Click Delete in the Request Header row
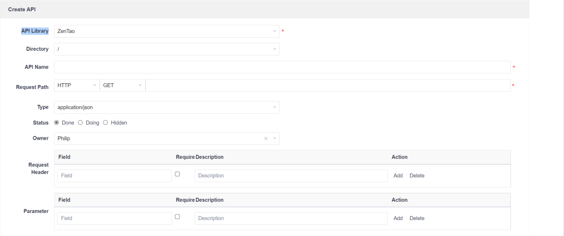Screen dimensions: 564x236 pyautogui.click(x=417, y=176)
